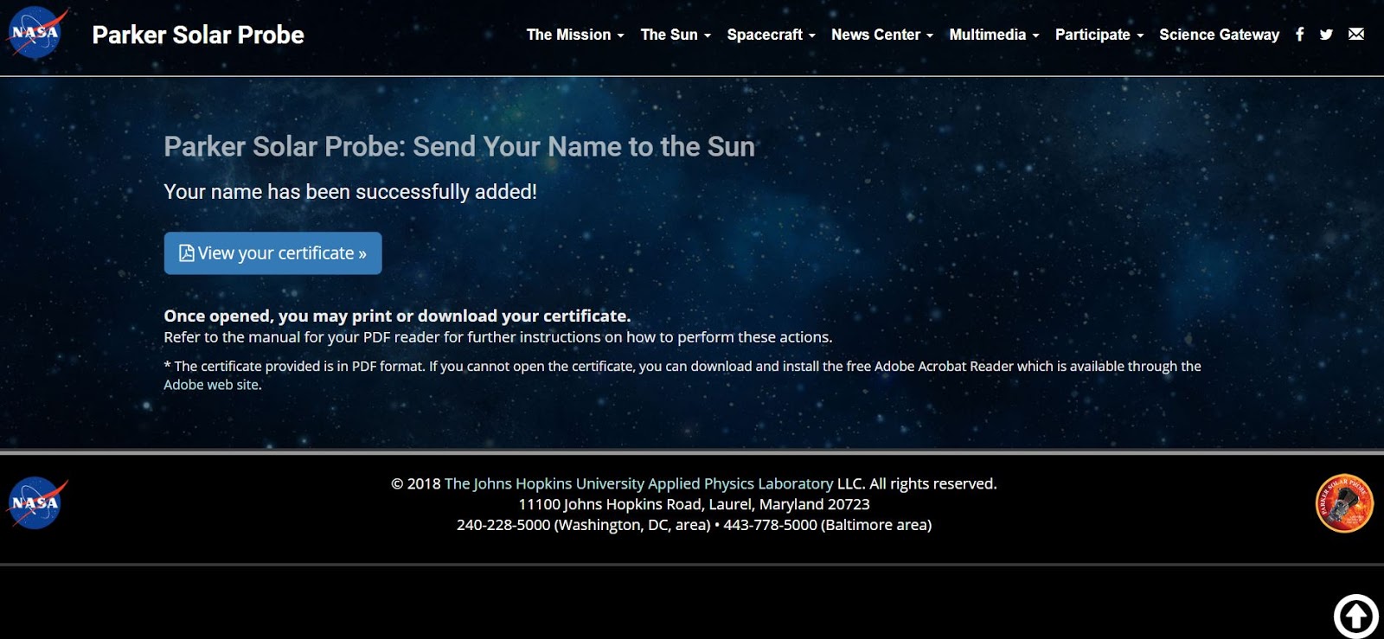Click the Johns Hopkins Road address line
The image size is (1384, 639).
pos(694,504)
